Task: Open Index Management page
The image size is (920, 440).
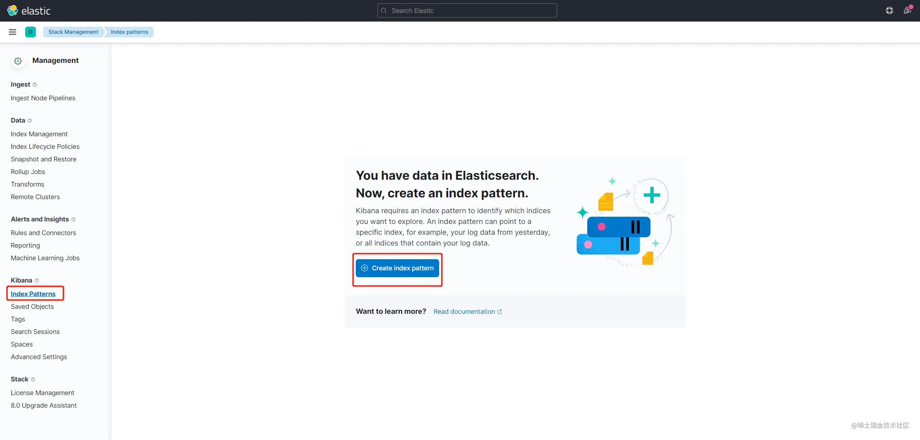Action: tap(39, 134)
